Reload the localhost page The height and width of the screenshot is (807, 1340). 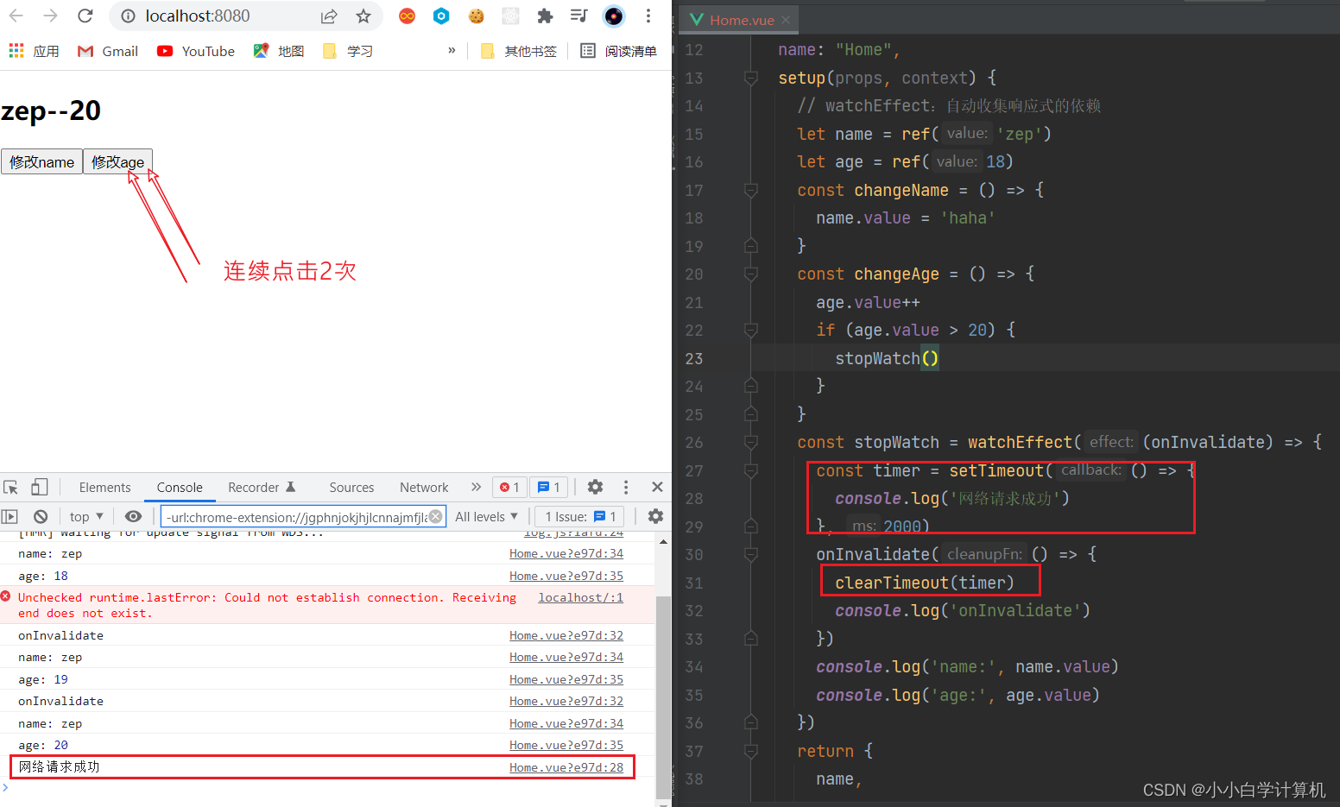85,16
